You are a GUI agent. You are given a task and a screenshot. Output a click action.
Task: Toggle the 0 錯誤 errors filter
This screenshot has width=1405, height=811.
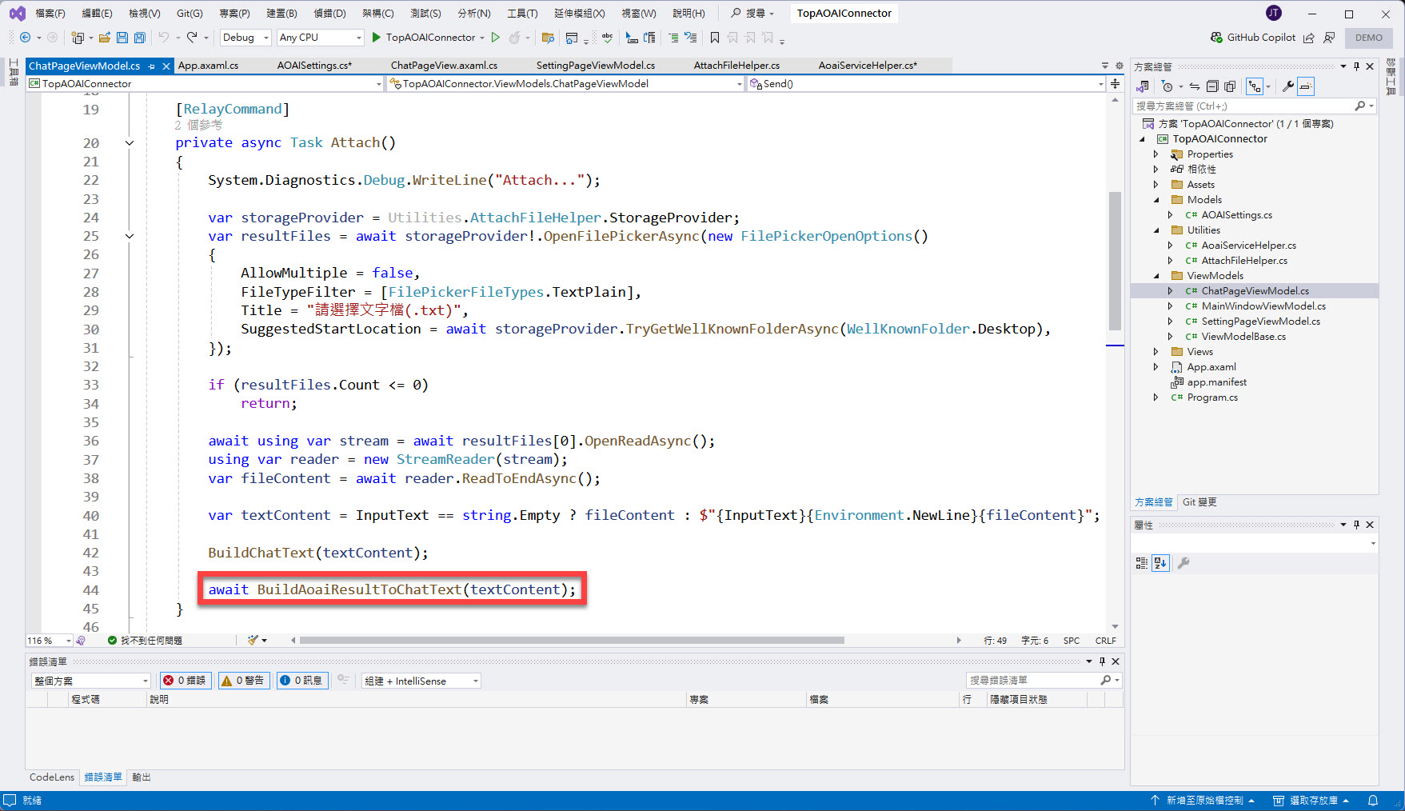coord(186,681)
